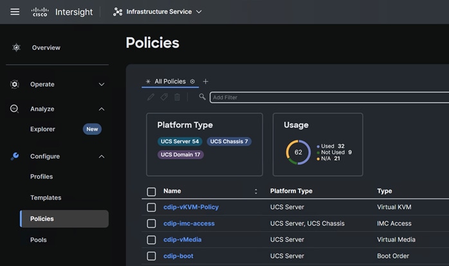The width and height of the screenshot is (449, 266).
Task: Click UCS Server, UCS Chassis cell
Action: point(307,224)
